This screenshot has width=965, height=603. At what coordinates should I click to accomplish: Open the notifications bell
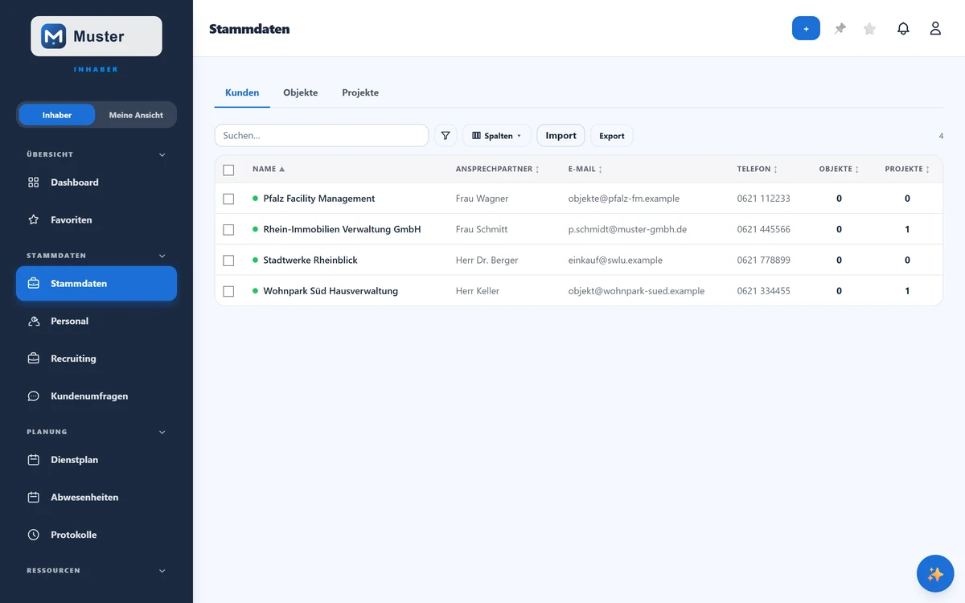click(x=903, y=28)
